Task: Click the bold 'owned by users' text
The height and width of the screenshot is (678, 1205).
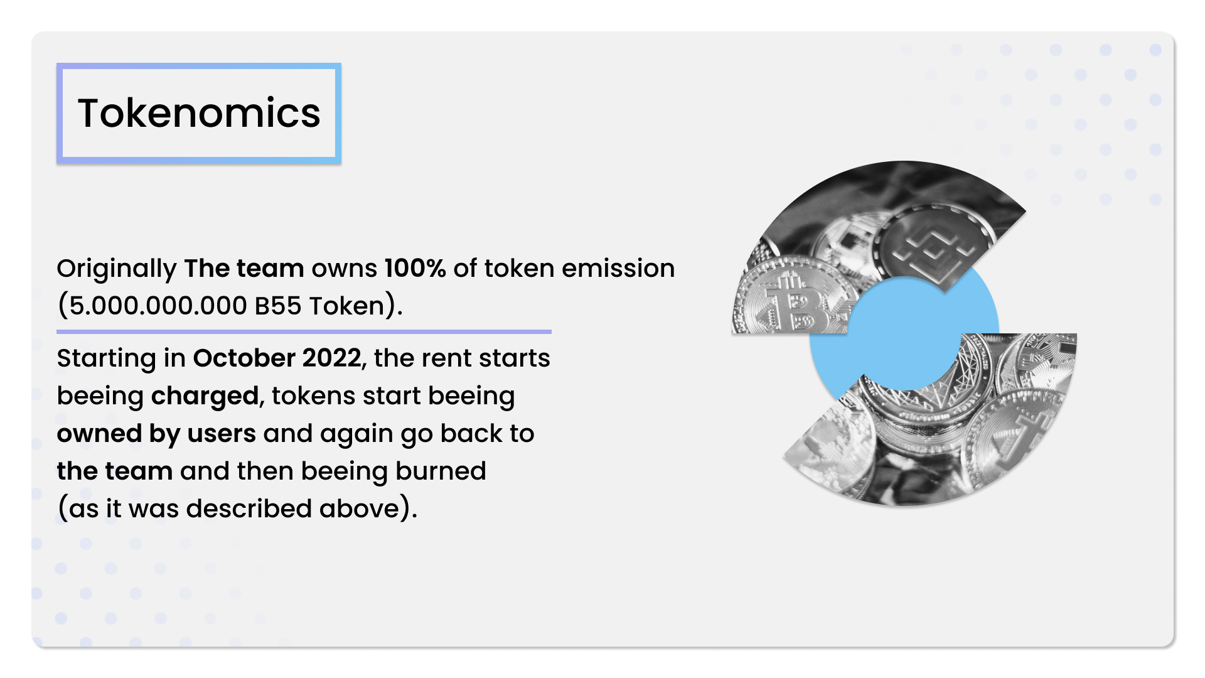Action: 156,434
